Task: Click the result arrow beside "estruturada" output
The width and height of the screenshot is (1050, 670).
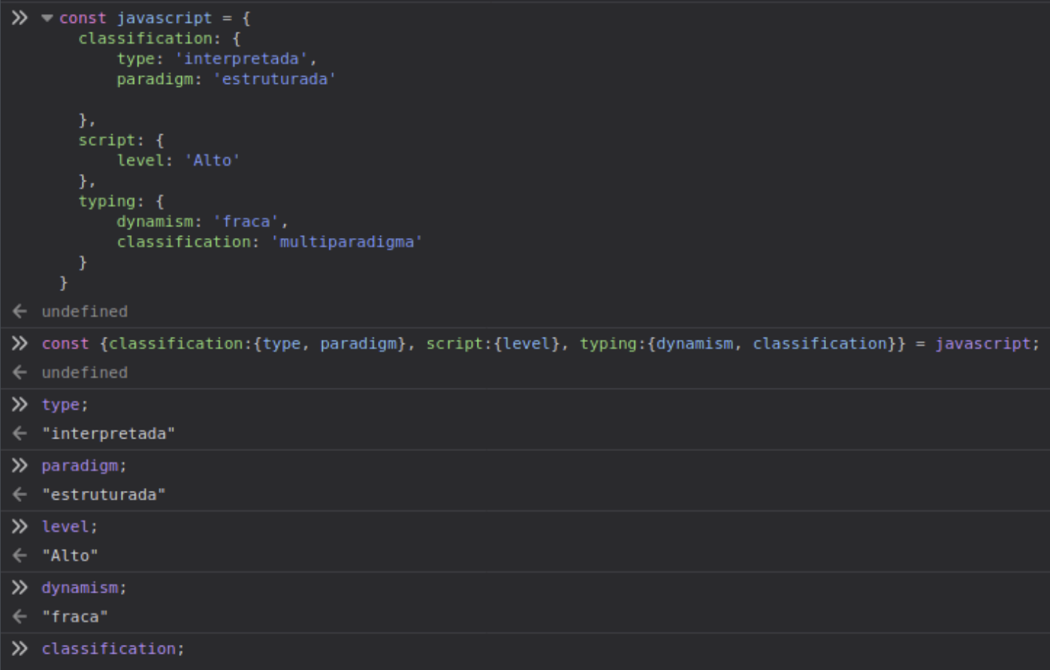Action: [x=20, y=495]
